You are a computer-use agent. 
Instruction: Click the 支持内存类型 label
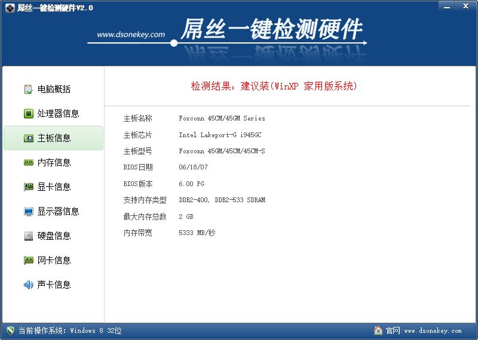145,200
